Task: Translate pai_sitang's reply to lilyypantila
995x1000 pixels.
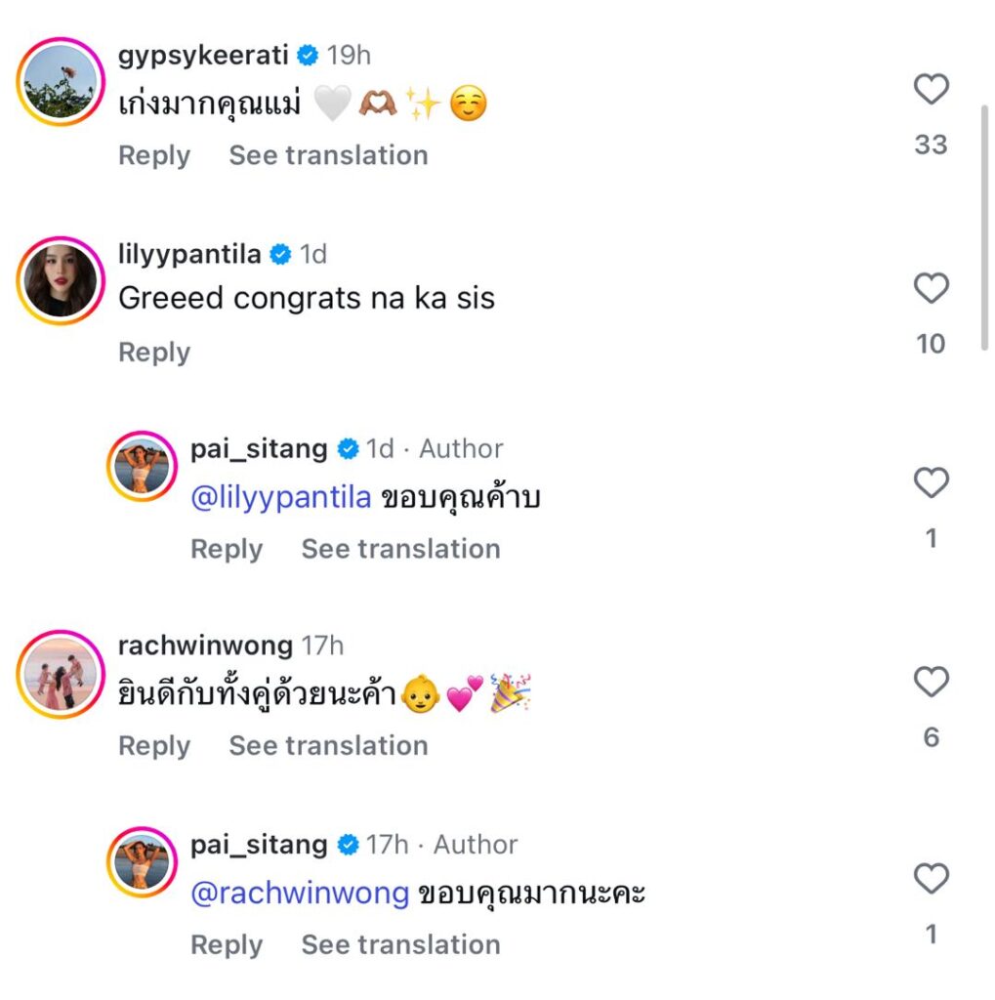Action: (x=400, y=549)
